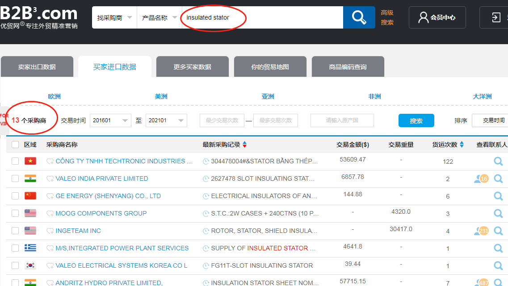
Task: Filter by the 美洲 region
Action: [x=161, y=96]
